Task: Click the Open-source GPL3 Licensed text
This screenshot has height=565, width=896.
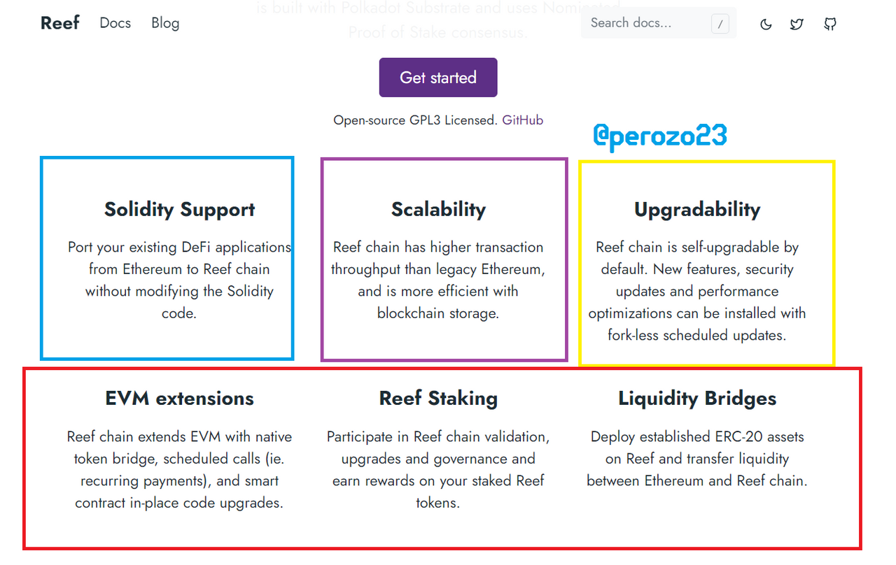Action: pos(416,120)
